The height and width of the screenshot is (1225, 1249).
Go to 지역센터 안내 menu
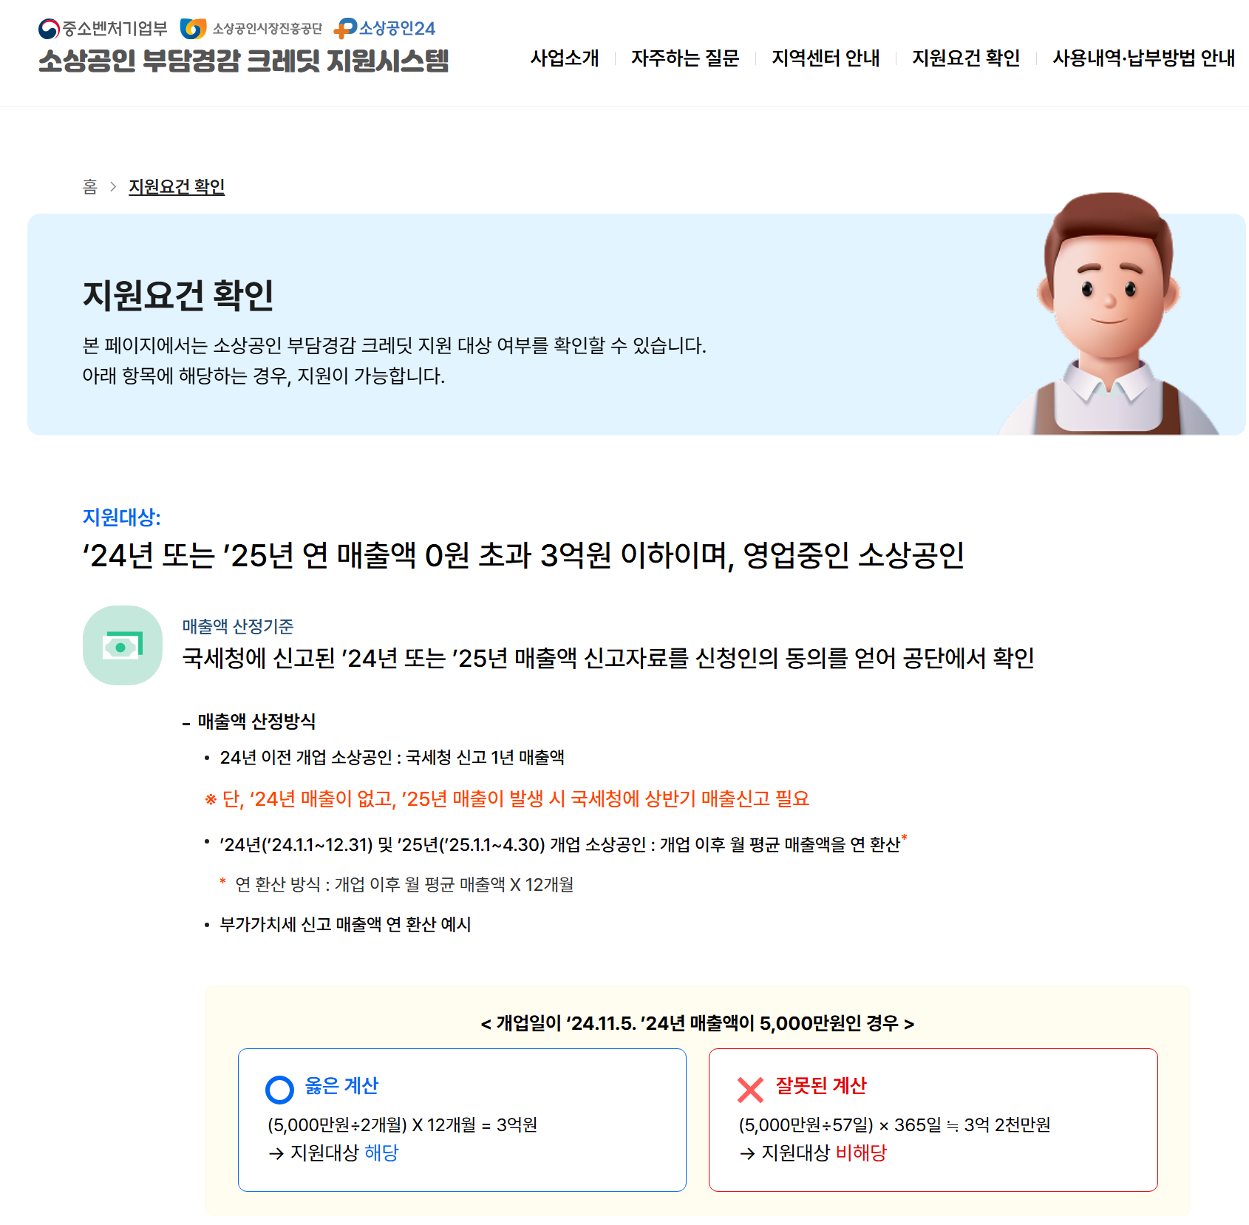(x=826, y=58)
